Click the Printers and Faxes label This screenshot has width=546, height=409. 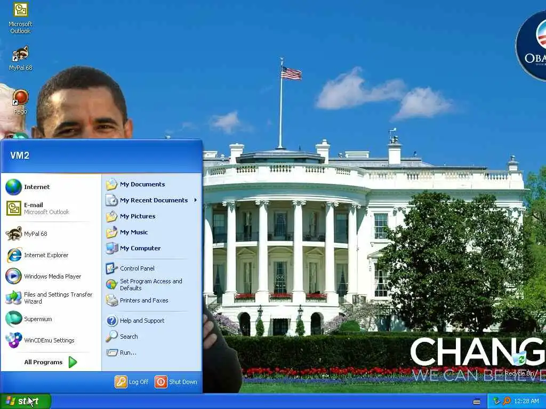pyautogui.click(x=144, y=300)
